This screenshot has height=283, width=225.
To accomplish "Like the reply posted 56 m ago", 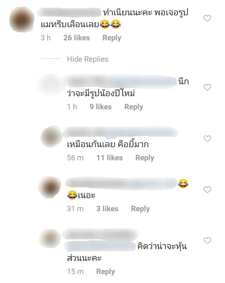I will pos(207,139).
